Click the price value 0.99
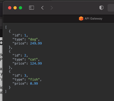This screenshot has height=101, width=114. click(34, 84)
